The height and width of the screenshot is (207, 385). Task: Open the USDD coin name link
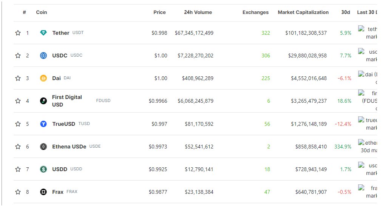[x=60, y=169]
